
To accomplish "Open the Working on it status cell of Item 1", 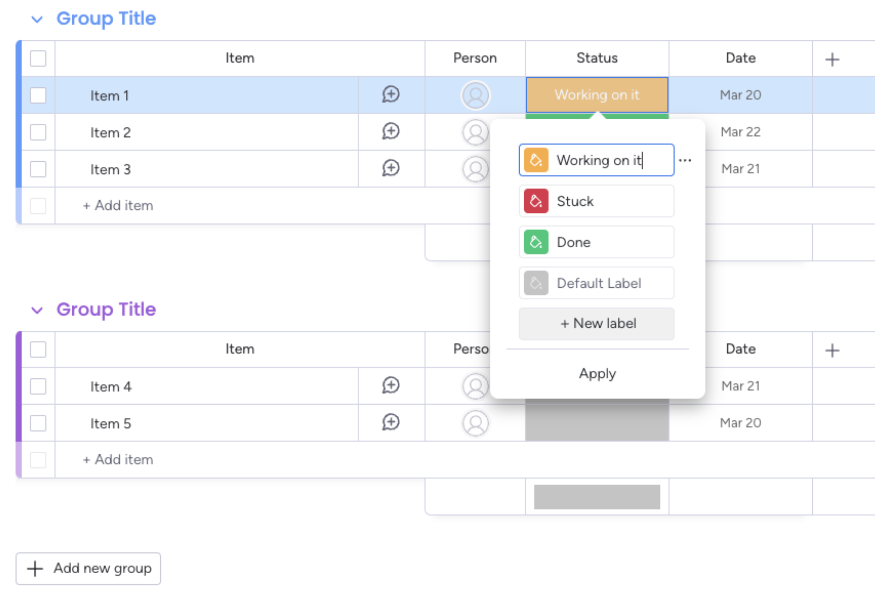I will click(597, 95).
